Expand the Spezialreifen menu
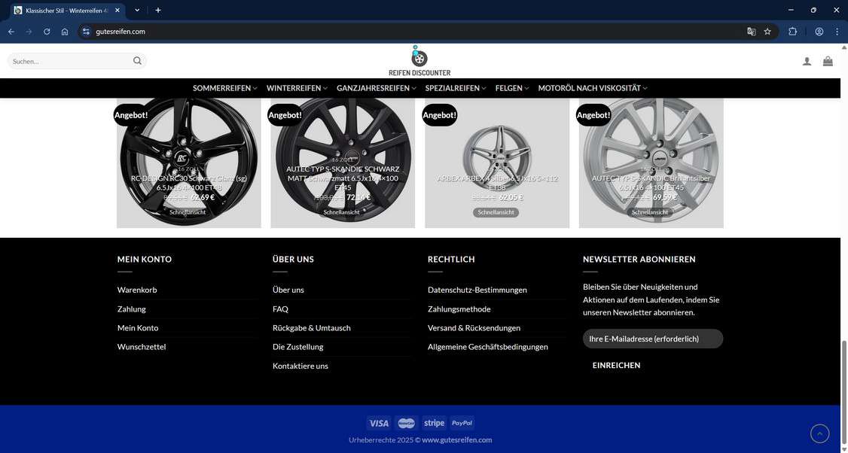This screenshot has width=848, height=453. [x=456, y=88]
